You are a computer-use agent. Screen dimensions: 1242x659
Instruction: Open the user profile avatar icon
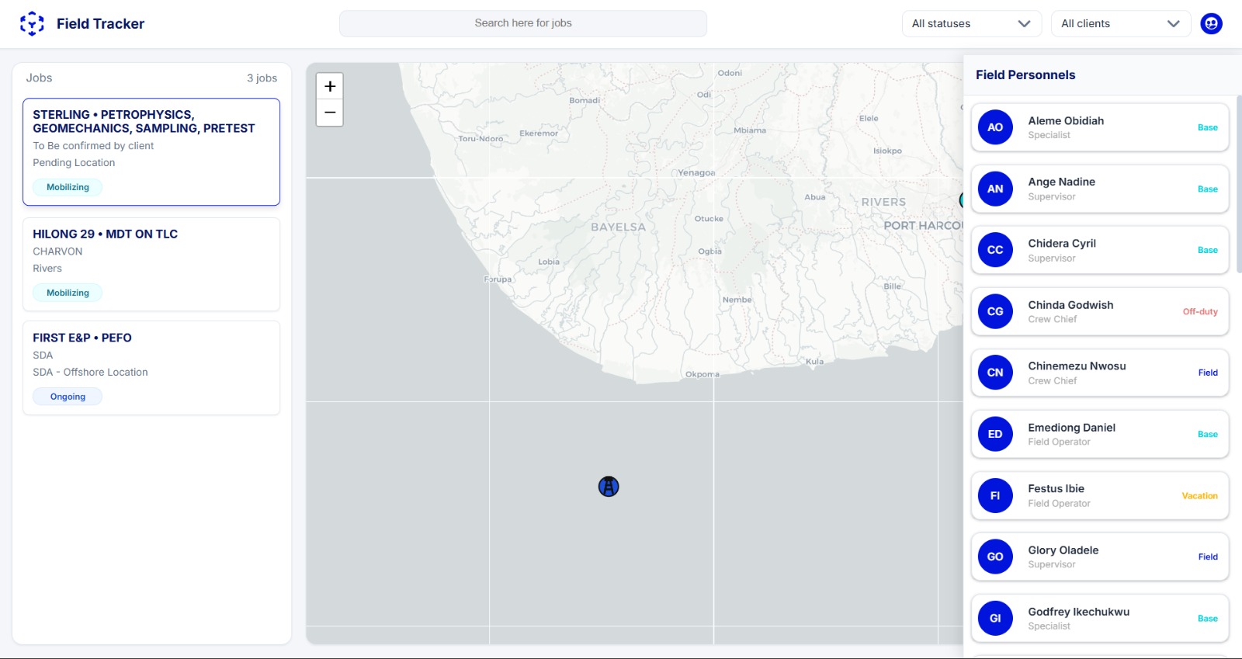(x=1211, y=23)
